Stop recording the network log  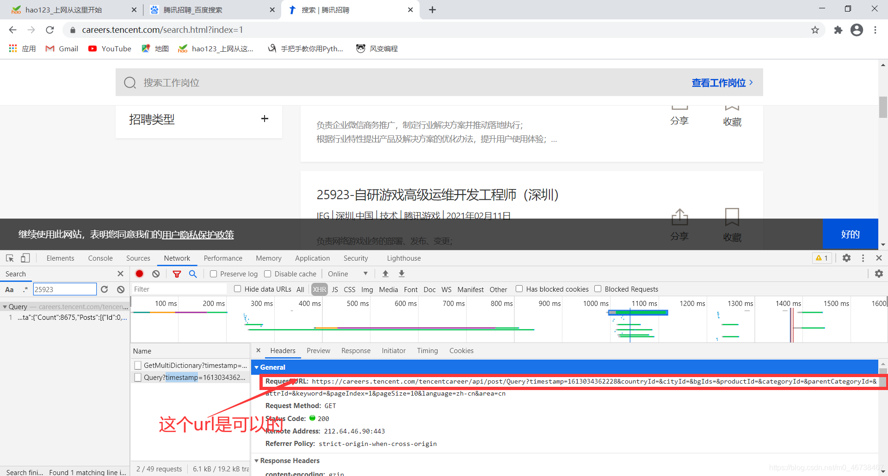click(139, 274)
